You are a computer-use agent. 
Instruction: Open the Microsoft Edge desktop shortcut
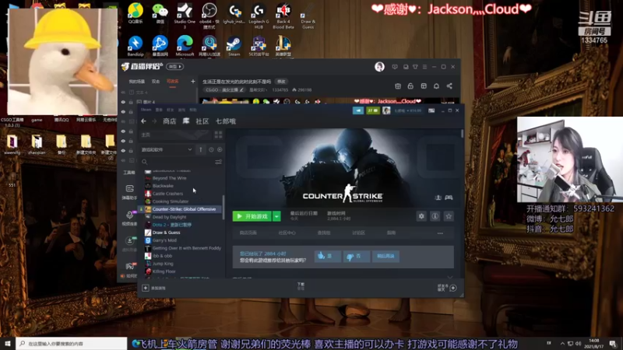pos(185,46)
